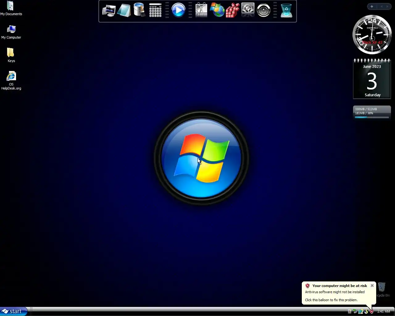Select the Keys folder on desktop
This screenshot has width=395, height=316.
pos(11,55)
